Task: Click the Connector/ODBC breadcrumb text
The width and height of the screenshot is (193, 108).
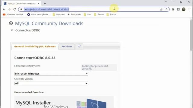Action: click(28, 30)
